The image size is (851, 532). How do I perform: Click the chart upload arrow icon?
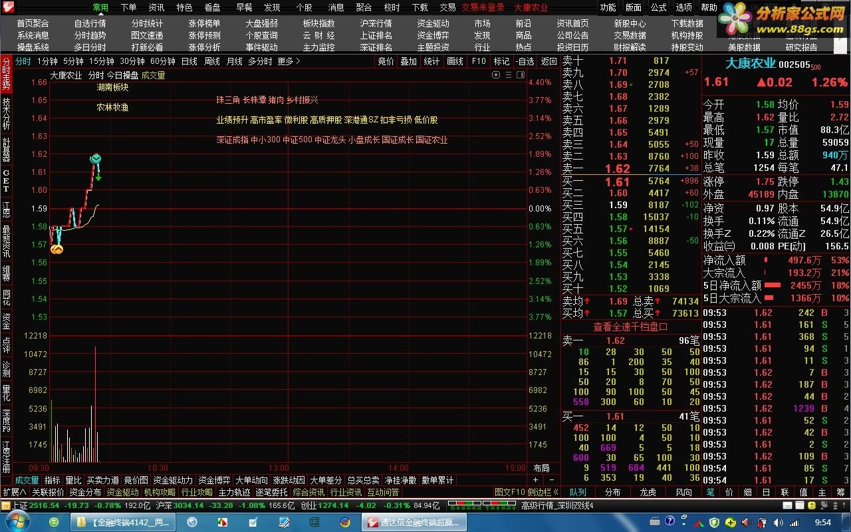(x=495, y=75)
